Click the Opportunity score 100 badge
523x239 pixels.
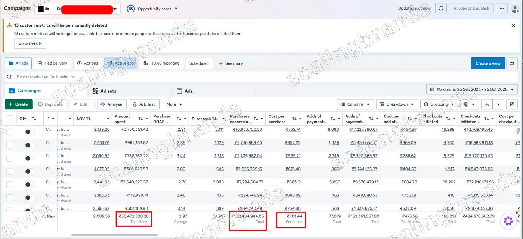(131, 9)
